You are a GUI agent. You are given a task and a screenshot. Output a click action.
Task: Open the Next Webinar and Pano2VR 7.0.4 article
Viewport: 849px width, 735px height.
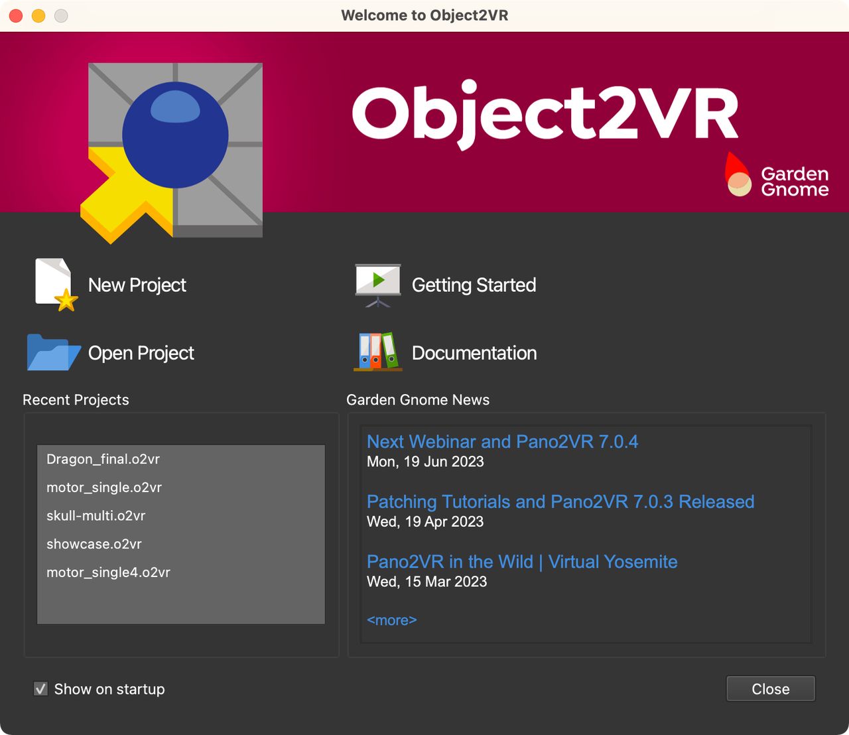click(x=502, y=442)
